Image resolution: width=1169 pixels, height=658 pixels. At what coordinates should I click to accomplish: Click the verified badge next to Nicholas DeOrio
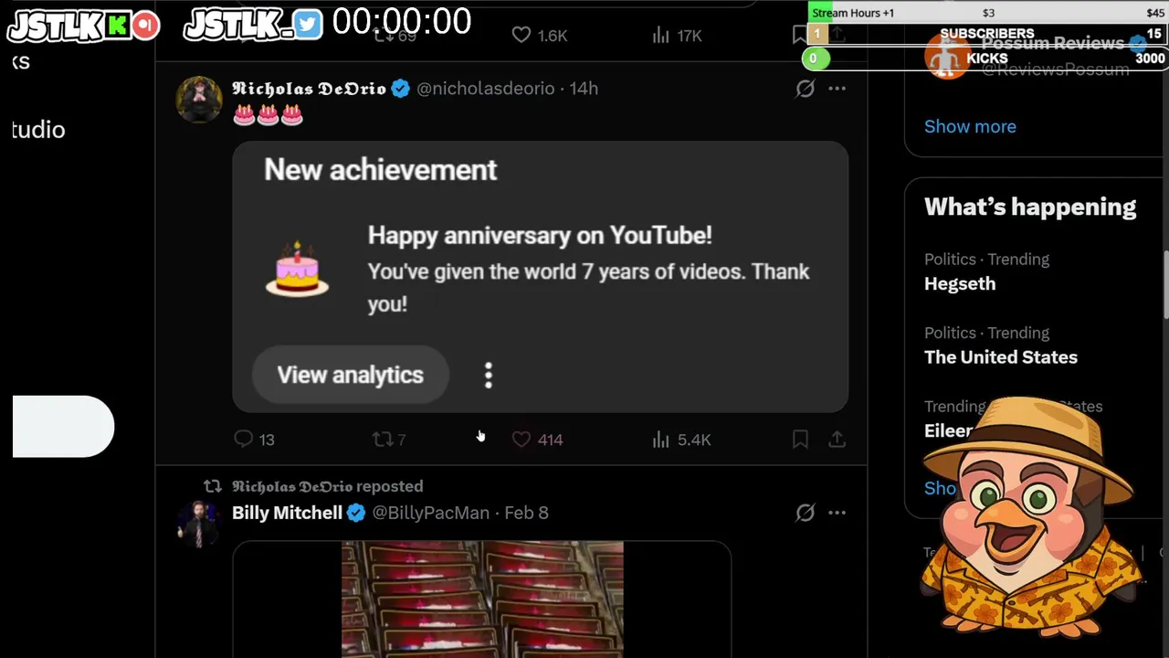click(400, 89)
